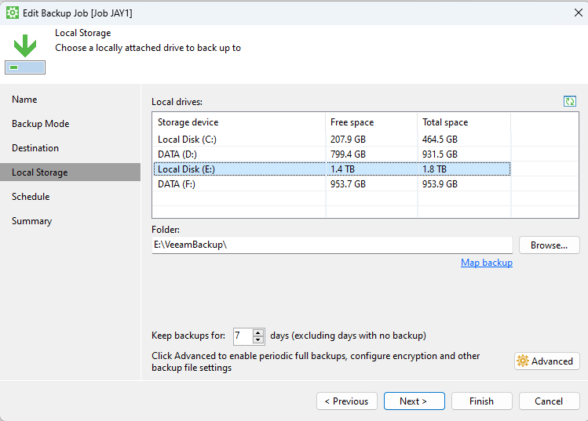Click the Veeam gear icon in title bar
The image size is (588, 421).
(13, 13)
